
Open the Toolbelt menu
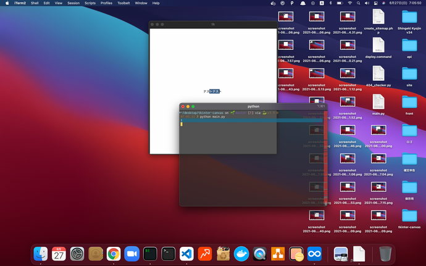pyautogui.click(x=123, y=3)
